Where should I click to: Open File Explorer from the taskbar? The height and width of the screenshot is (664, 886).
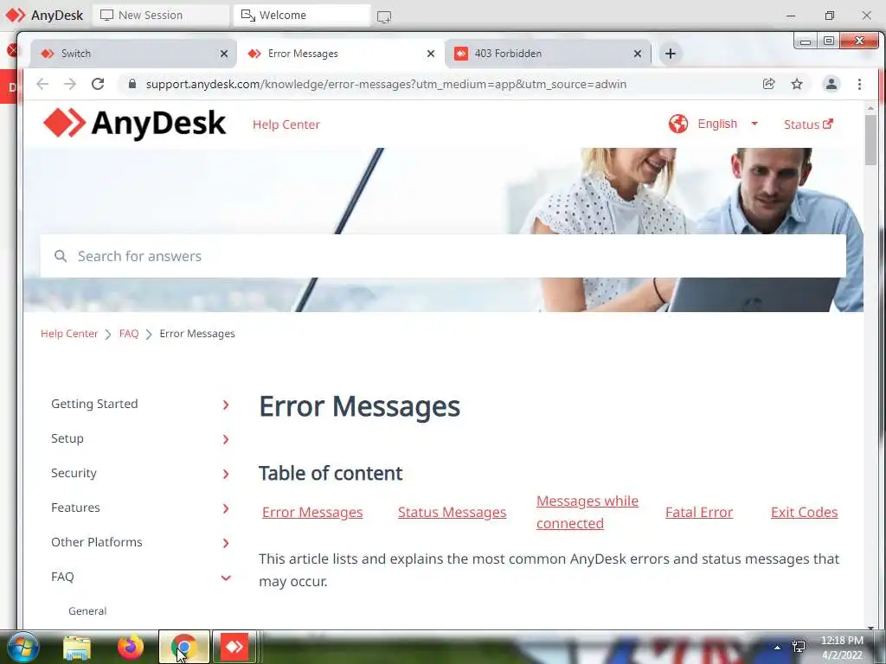click(77, 647)
